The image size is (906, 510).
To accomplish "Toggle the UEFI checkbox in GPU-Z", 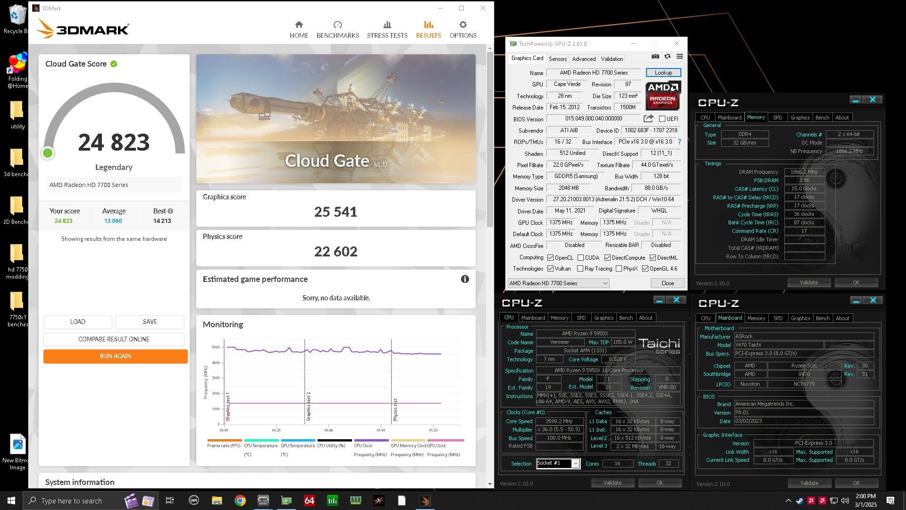I will 662,119.
